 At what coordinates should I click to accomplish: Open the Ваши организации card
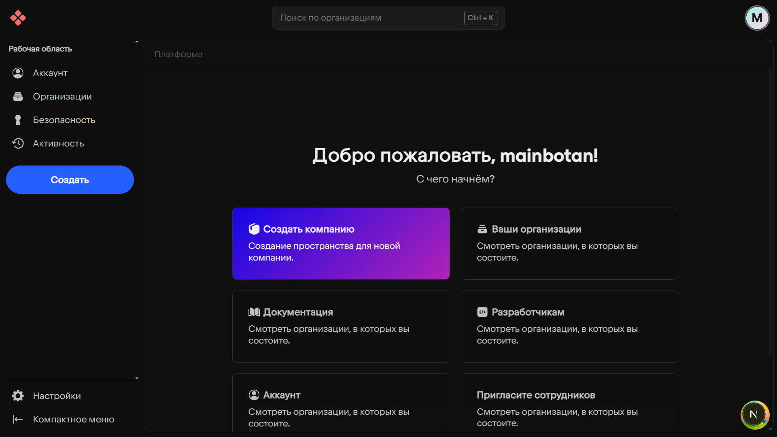[569, 244]
